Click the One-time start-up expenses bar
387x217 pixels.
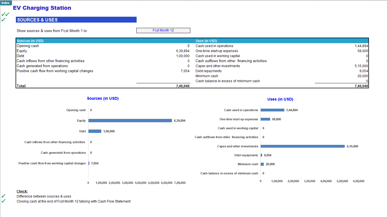[x=265, y=119]
